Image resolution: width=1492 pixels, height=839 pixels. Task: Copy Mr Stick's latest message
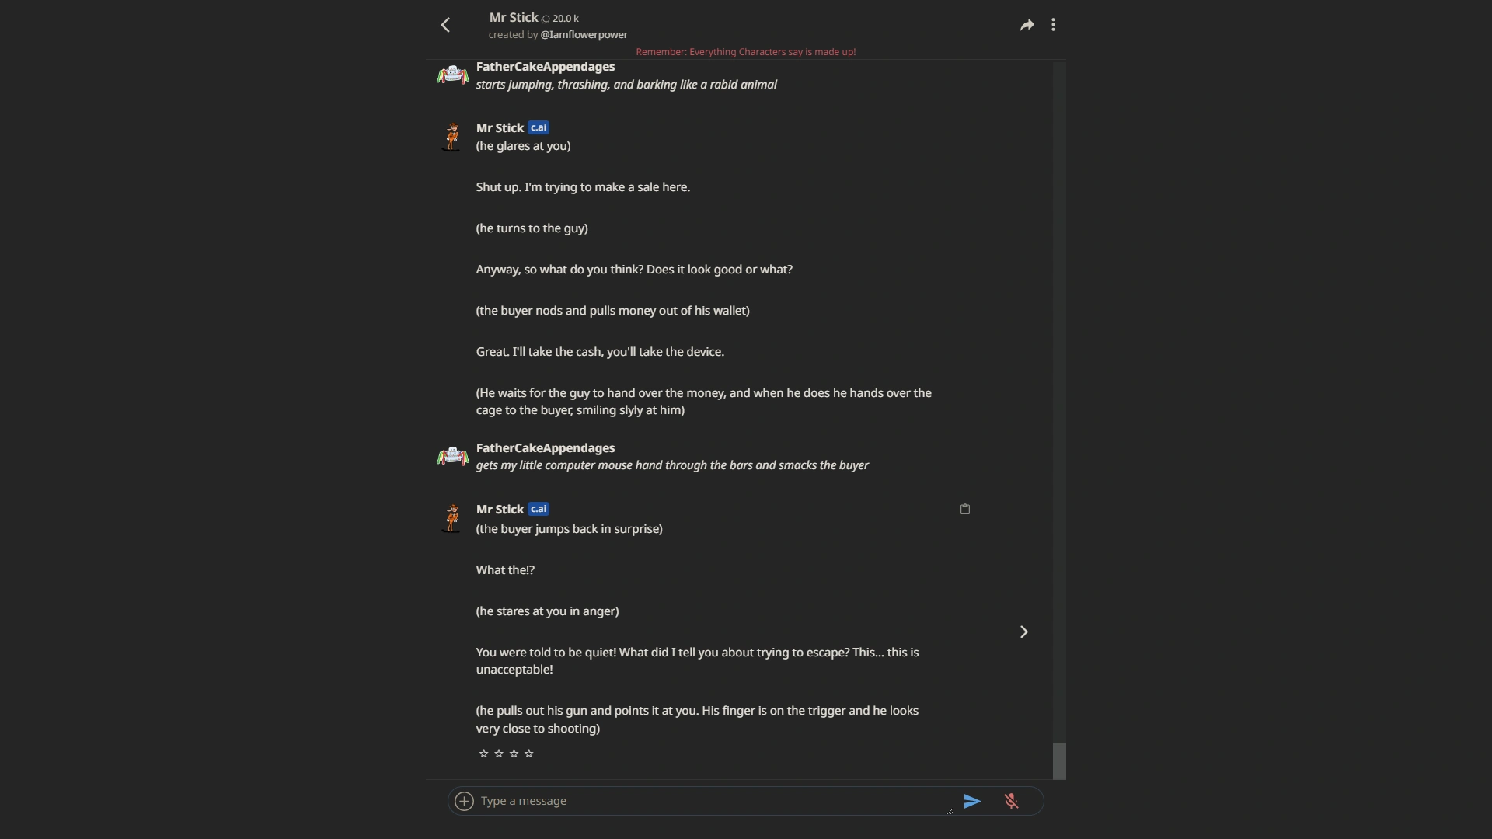tap(964, 509)
